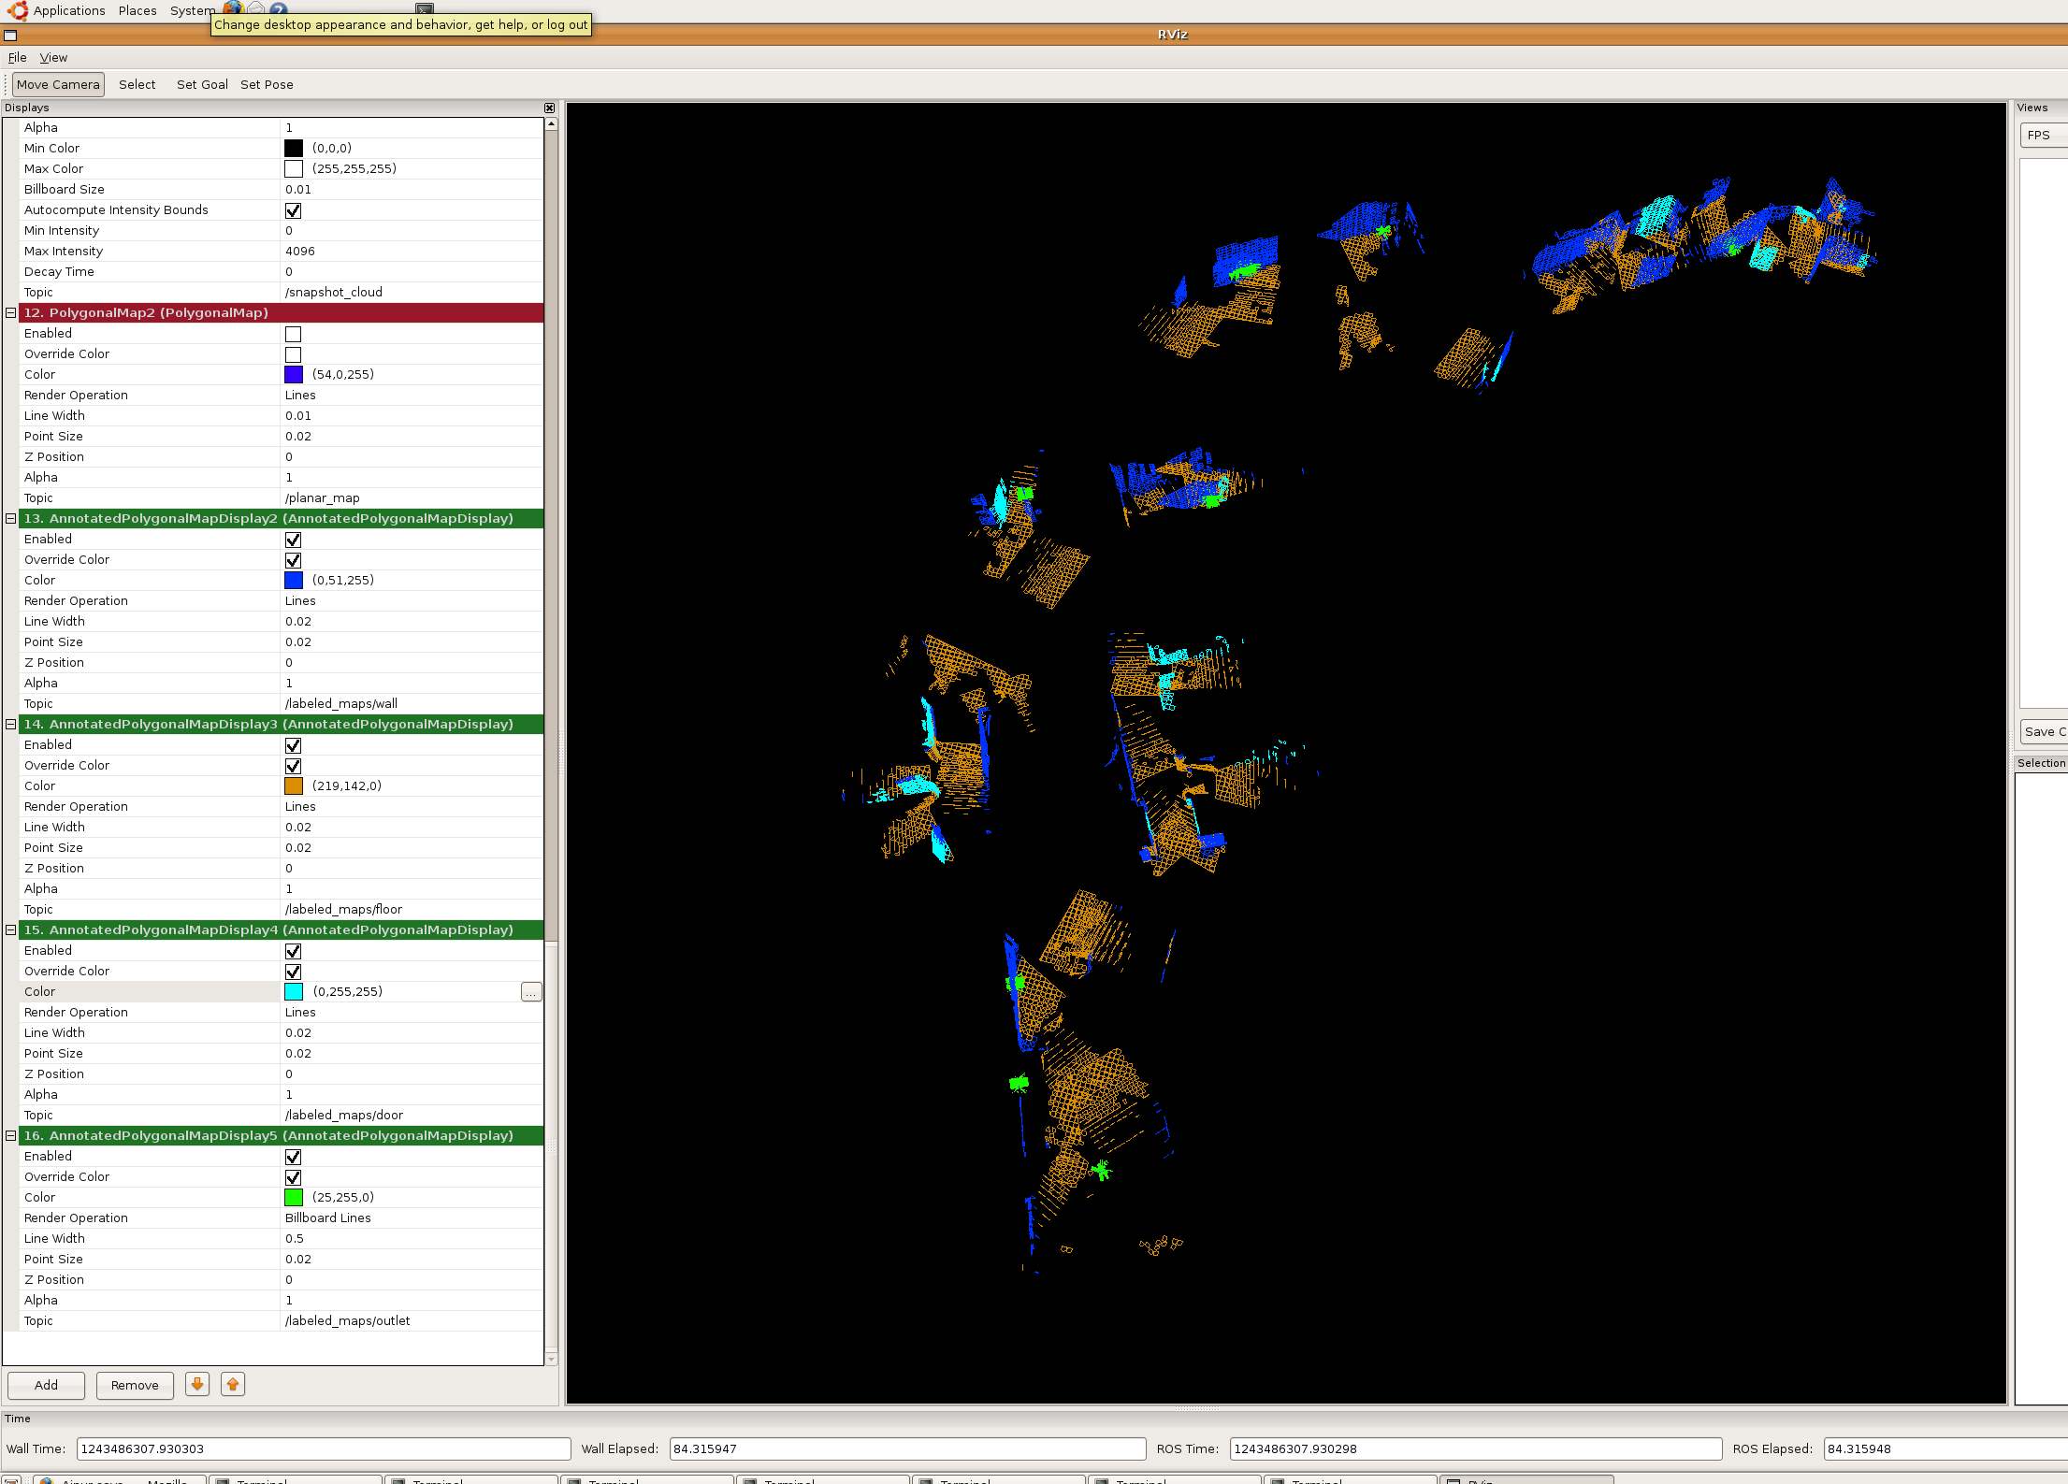
Task: Toggle Autocompute Intensity Bounds checkbox
Action: click(293, 210)
